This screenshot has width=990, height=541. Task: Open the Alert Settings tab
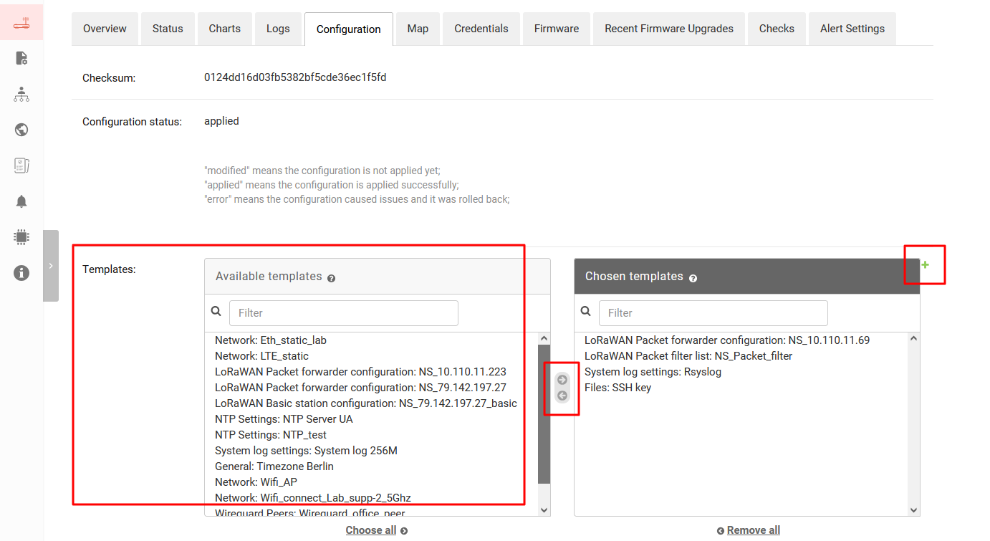click(x=852, y=29)
